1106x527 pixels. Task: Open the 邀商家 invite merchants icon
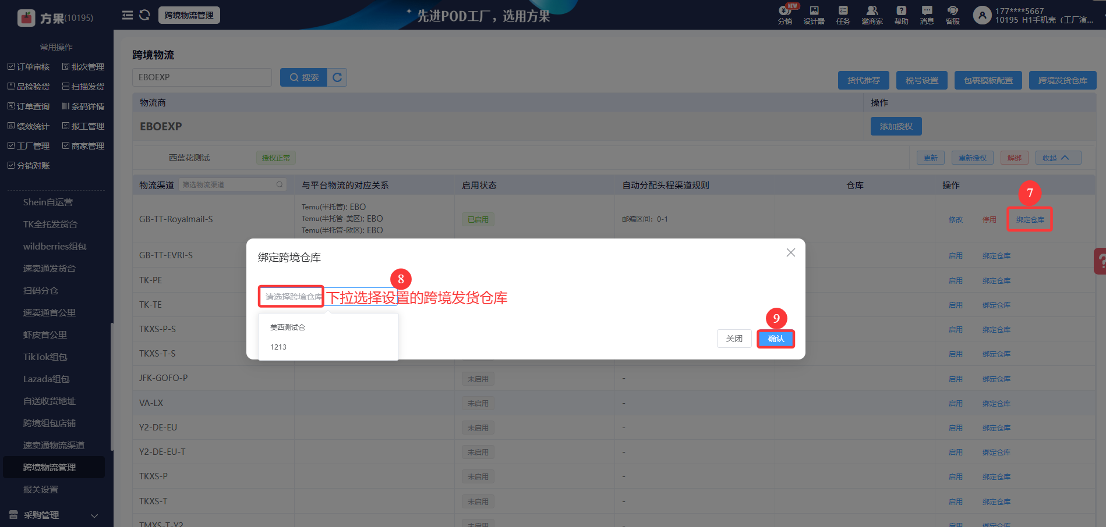(872, 15)
